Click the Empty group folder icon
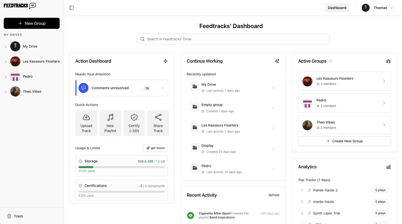402x224 pixels. click(x=195, y=107)
